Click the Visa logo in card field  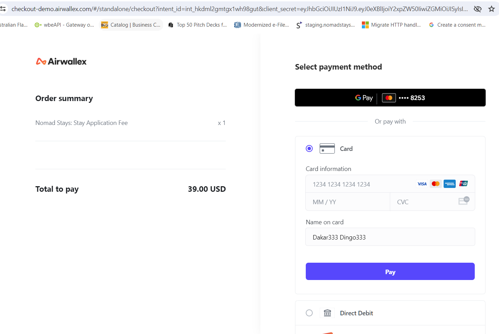422,184
